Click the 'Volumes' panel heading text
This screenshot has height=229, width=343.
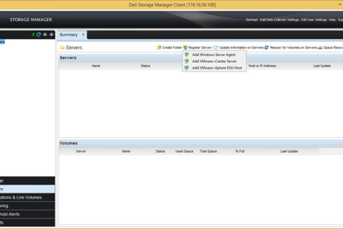[x=69, y=143]
